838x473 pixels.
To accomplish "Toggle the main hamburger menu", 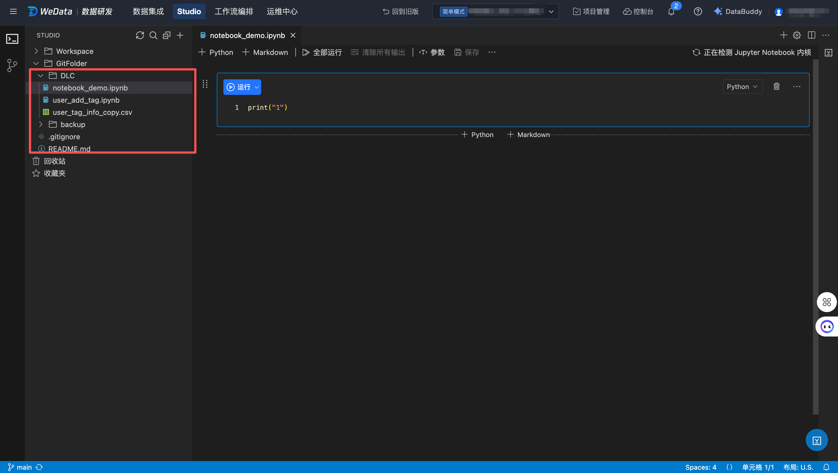I will (x=13, y=12).
